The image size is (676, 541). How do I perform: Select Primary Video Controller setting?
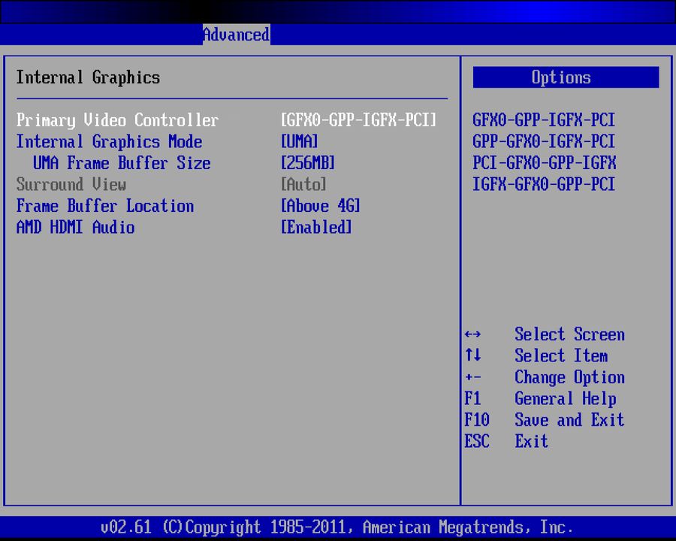point(117,120)
